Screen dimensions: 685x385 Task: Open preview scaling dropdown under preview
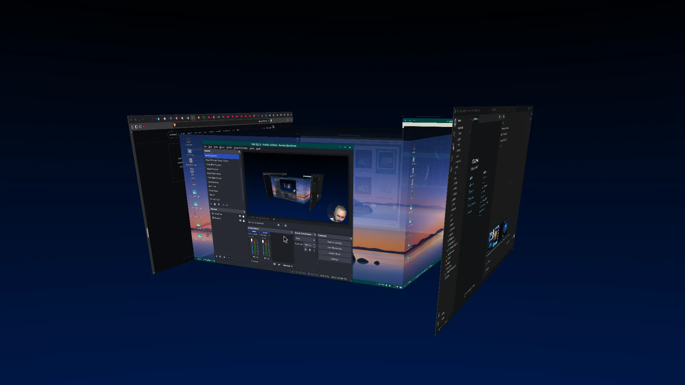point(267,219)
